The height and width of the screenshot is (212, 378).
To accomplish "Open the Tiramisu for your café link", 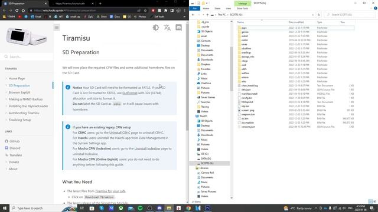I will (110, 191).
